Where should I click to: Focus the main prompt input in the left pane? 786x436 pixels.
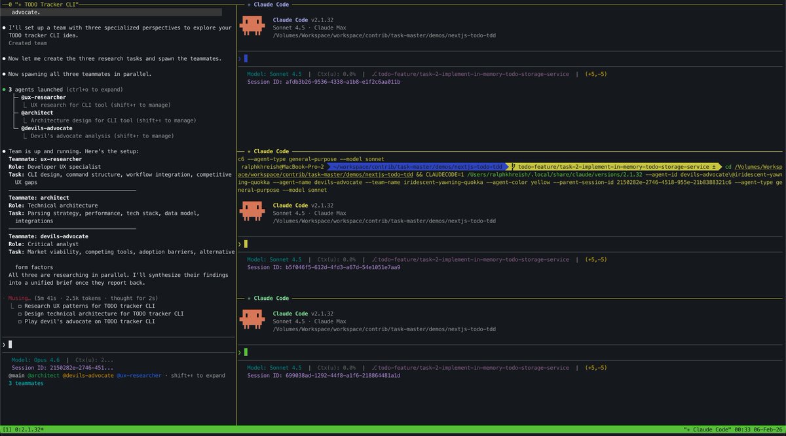click(x=118, y=344)
